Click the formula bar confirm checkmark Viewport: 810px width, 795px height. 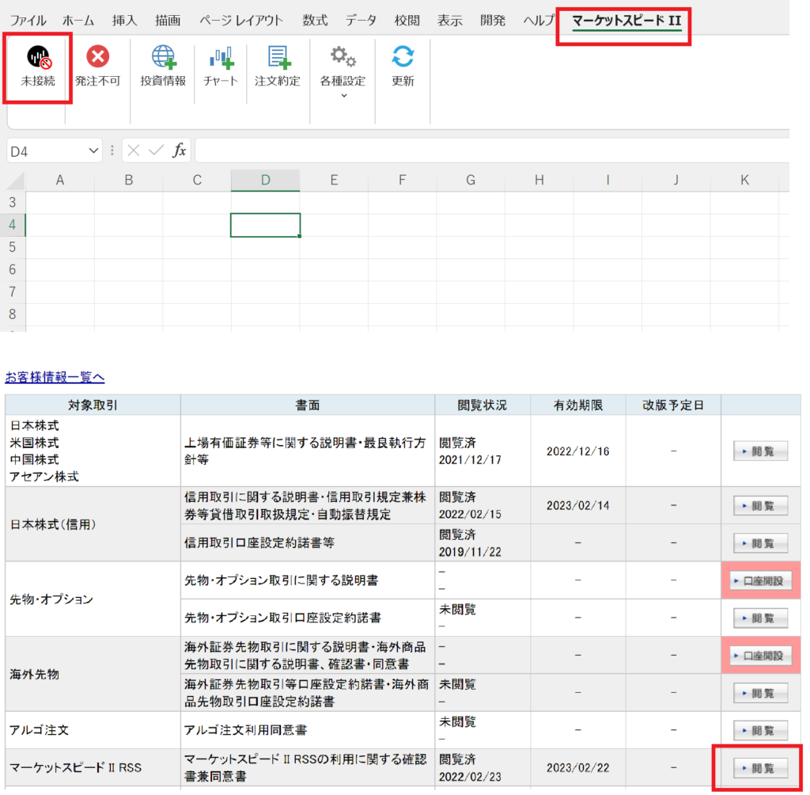click(x=156, y=150)
